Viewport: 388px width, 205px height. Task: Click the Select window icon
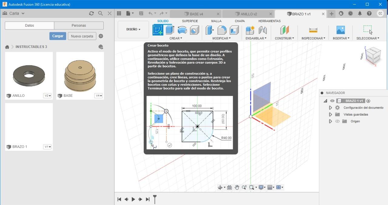click(x=367, y=29)
